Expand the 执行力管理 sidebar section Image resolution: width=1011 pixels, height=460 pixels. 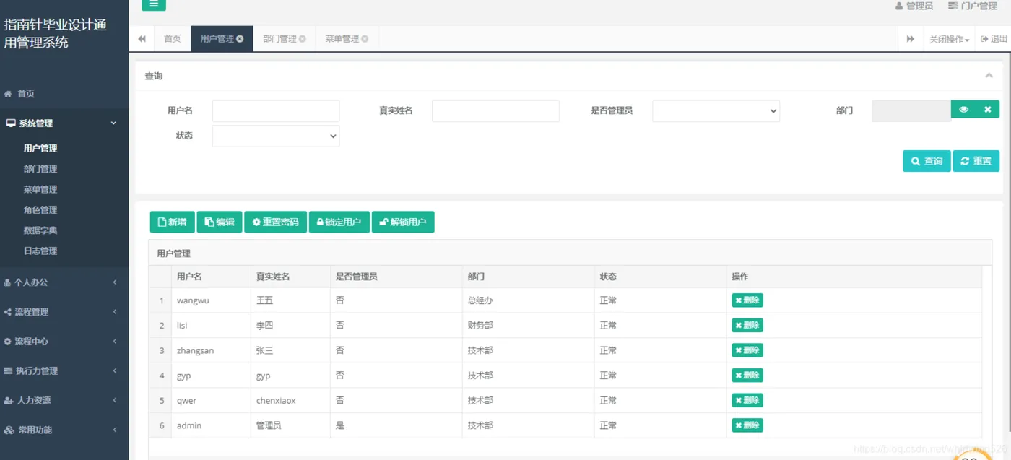pyautogui.click(x=64, y=371)
